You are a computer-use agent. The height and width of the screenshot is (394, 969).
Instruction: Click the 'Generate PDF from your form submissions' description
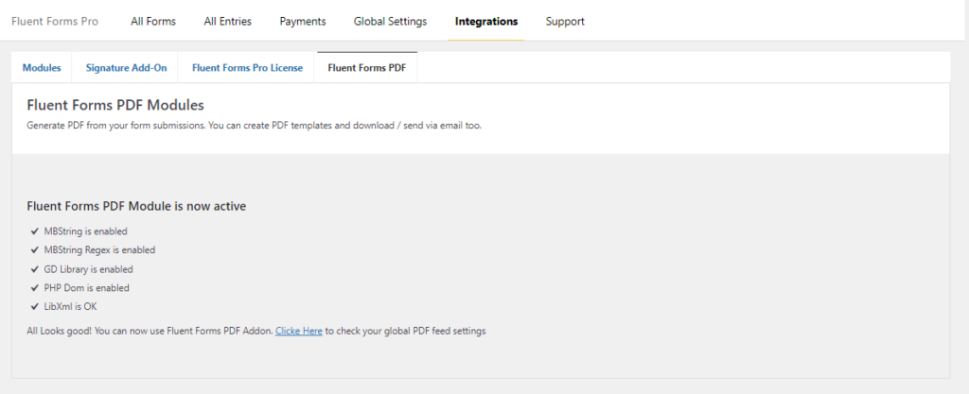click(254, 125)
